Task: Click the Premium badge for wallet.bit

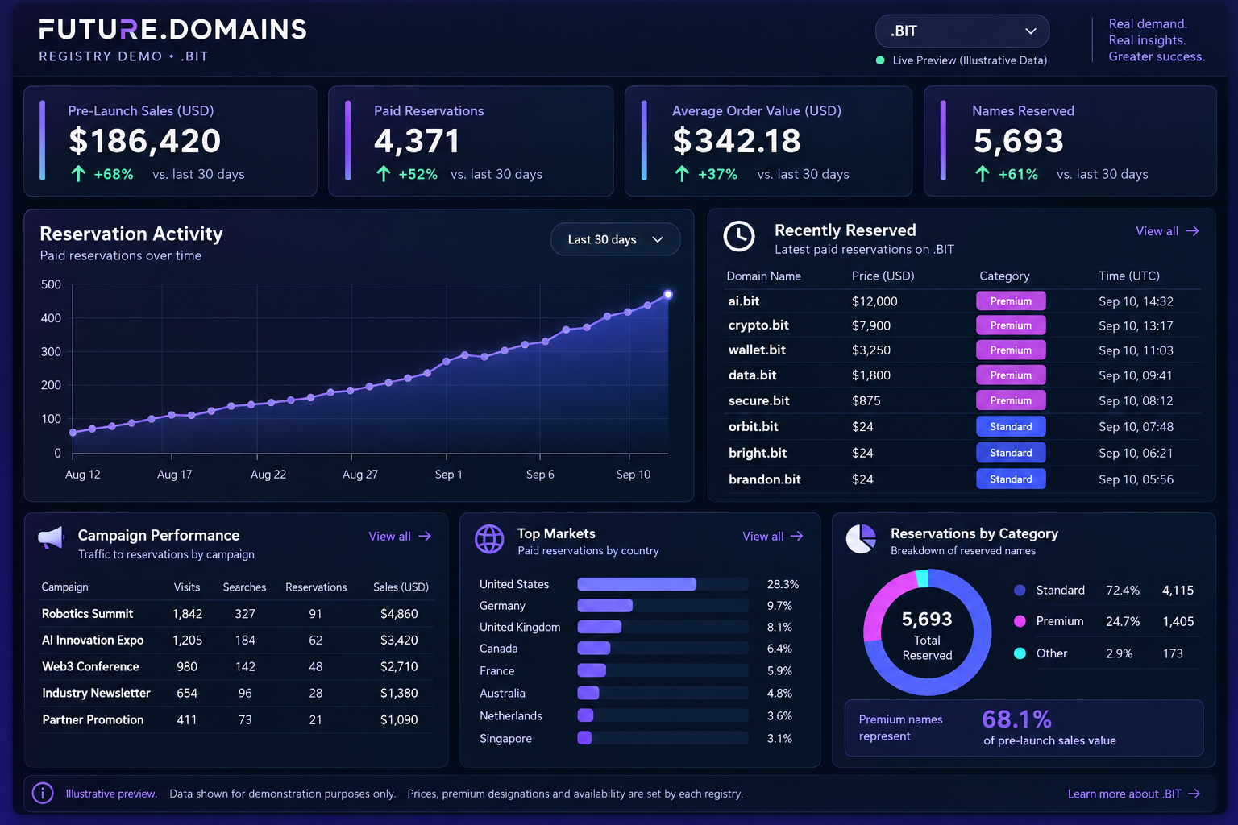Action: coord(1011,350)
